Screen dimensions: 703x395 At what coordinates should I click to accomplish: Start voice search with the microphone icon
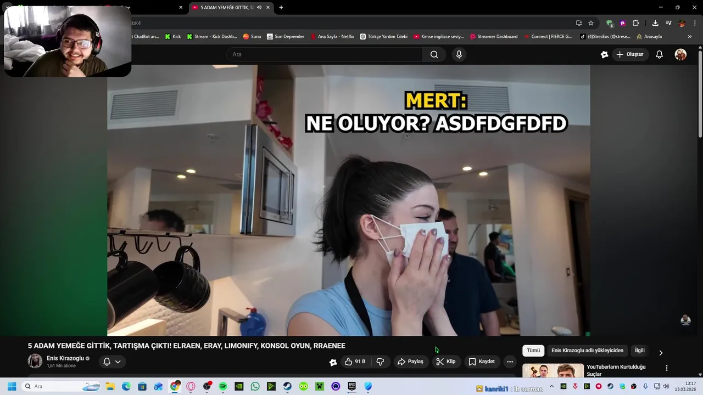click(x=459, y=54)
